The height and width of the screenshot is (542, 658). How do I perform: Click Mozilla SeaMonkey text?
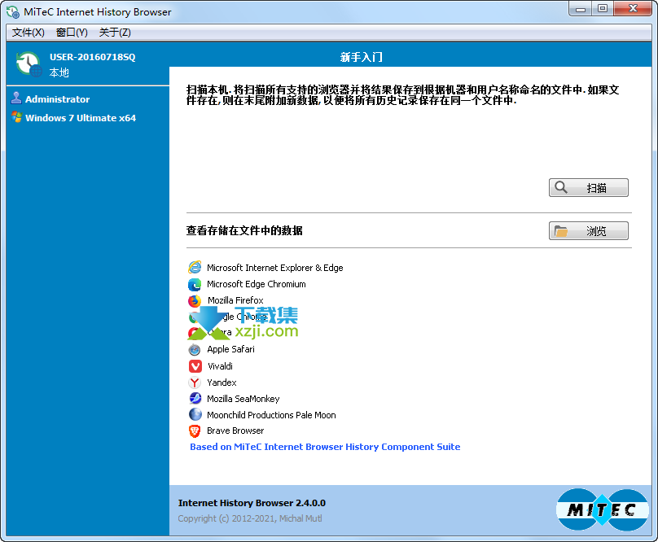243,399
